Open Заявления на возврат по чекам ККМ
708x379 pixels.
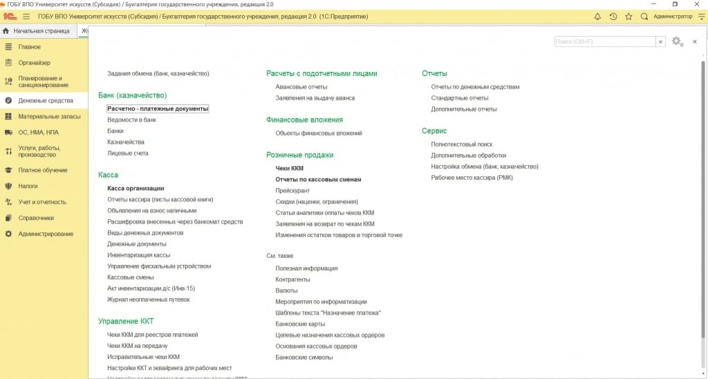coord(325,224)
